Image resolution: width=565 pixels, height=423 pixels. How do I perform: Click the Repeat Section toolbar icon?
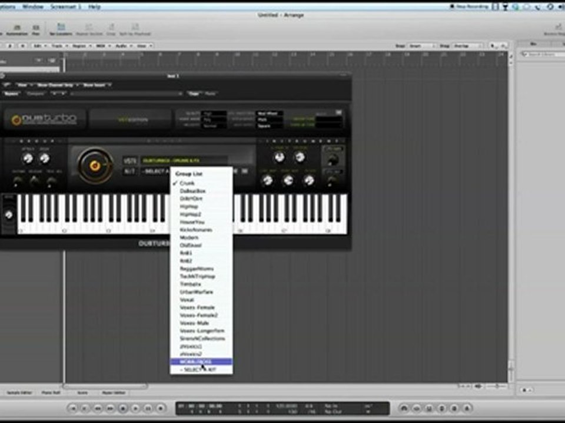coord(89,28)
